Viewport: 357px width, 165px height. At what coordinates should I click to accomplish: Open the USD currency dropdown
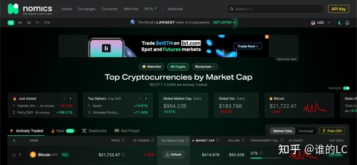click(x=321, y=23)
